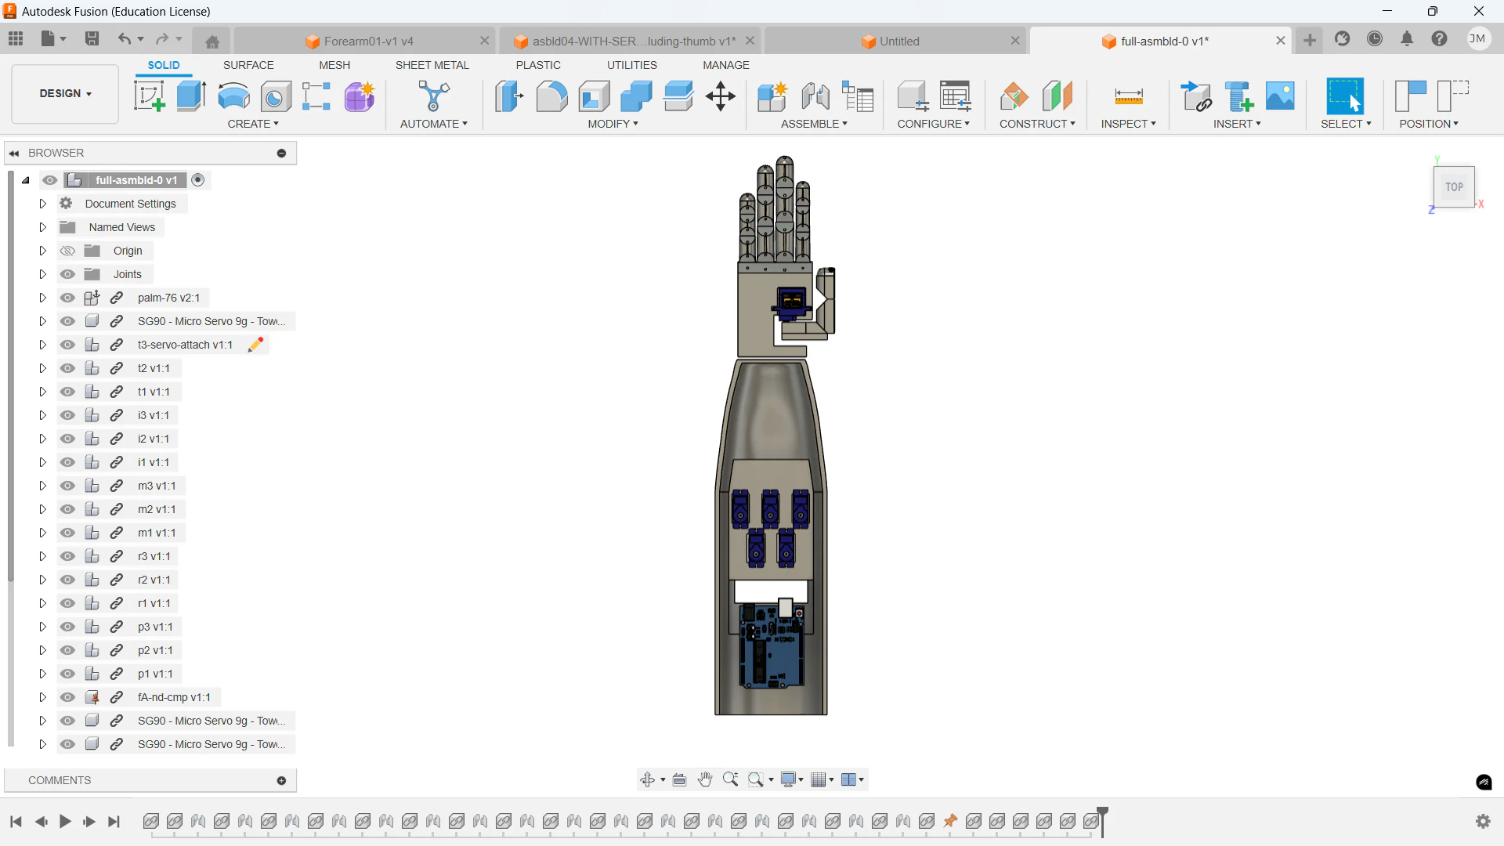Image resolution: width=1504 pixels, height=846 pixels.
Task: Expand Named Views node
Action: [x=43, y=227]
